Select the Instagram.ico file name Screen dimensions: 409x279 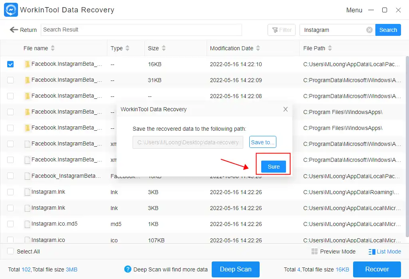point(48,240)
